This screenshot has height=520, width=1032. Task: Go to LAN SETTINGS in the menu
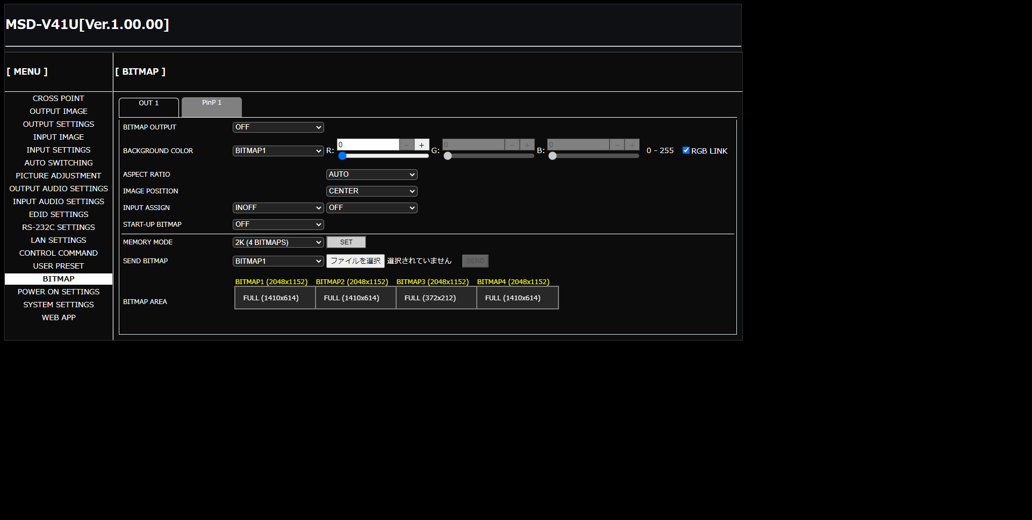click(59, 240)
